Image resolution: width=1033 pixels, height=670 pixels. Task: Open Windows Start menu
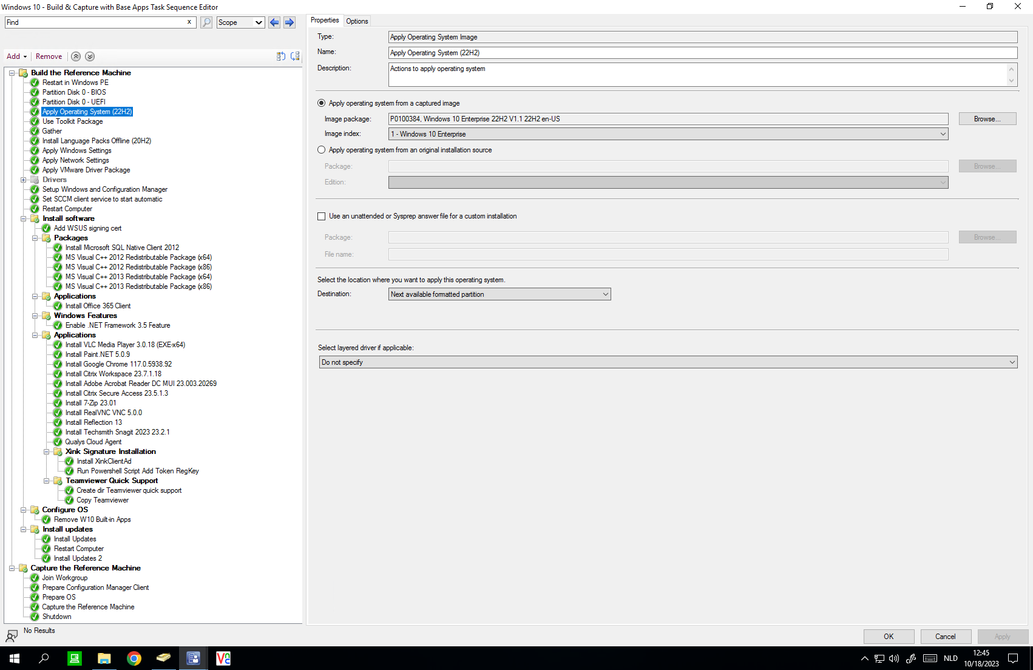(x=15, y=658)
